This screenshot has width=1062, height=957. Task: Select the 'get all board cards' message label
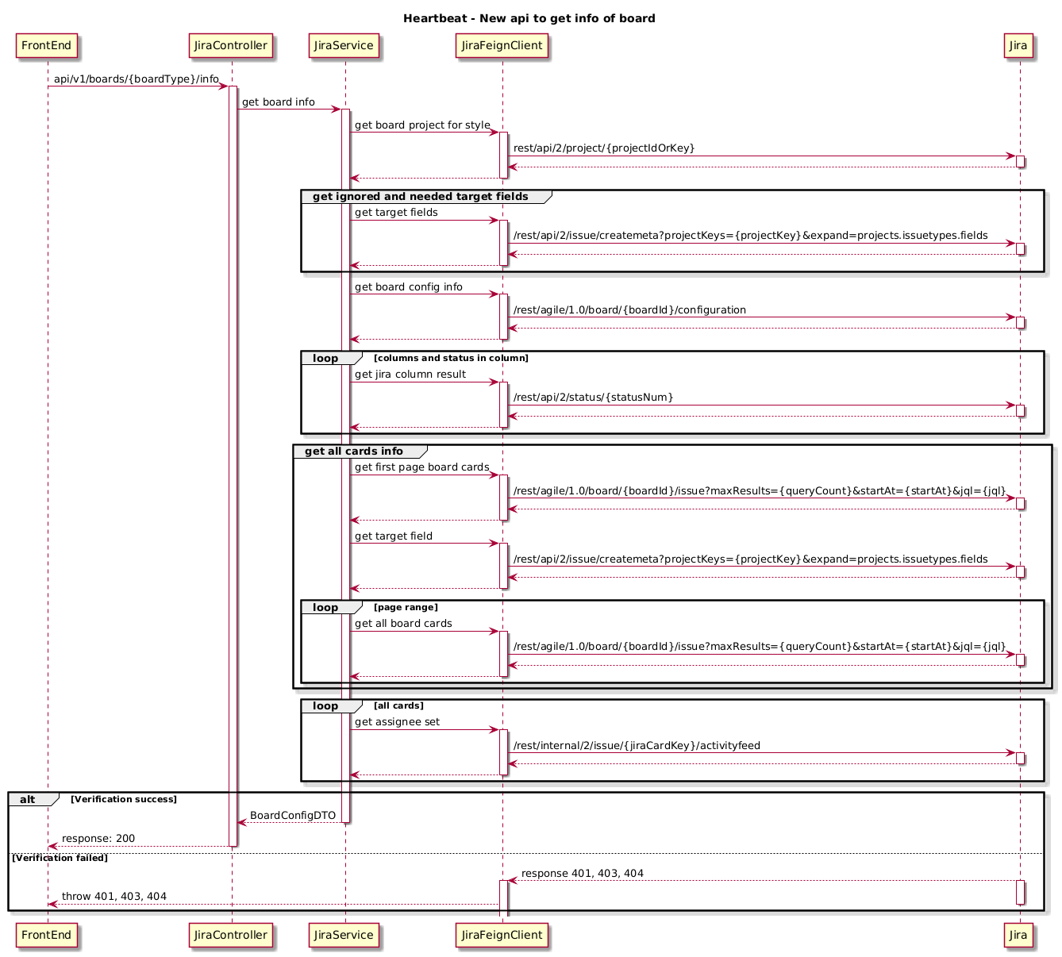click(x=403, y=623)
